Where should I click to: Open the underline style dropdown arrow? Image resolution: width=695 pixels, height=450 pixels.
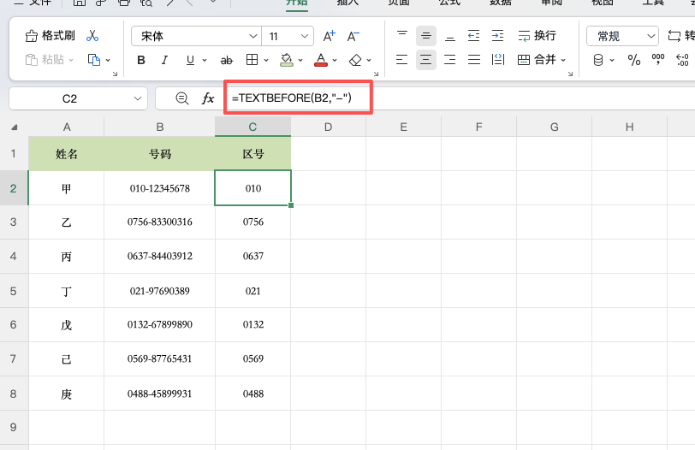205,60
